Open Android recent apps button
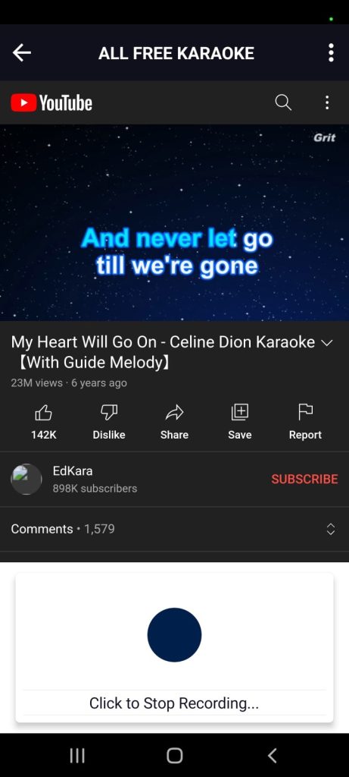Image resolution: width=349 pixels, height=777 pixels. (77, 756)
